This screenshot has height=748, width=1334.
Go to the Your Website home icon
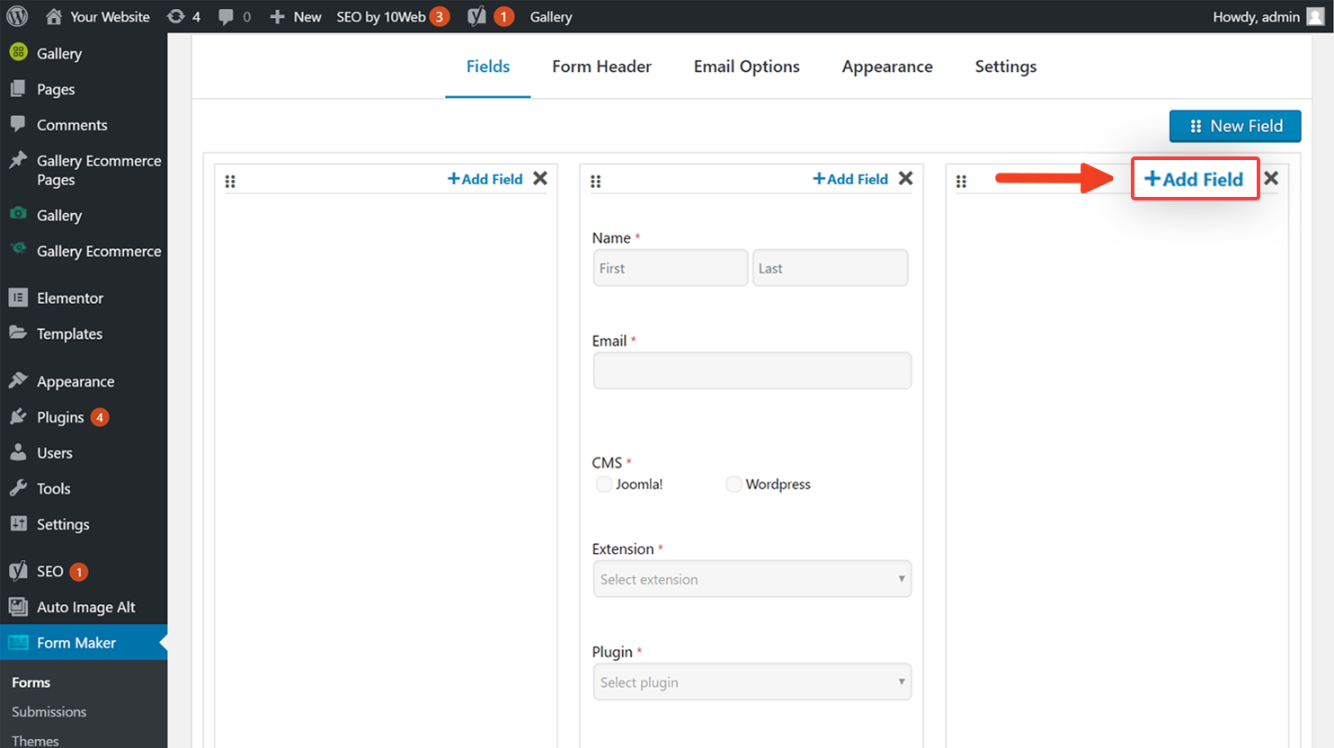point(54,16)
